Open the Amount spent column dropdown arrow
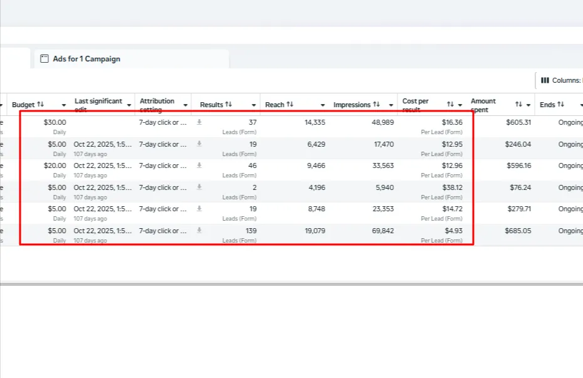Image resolution: width=583 pixels, height=378 pixels. click(x=528, y=105)
